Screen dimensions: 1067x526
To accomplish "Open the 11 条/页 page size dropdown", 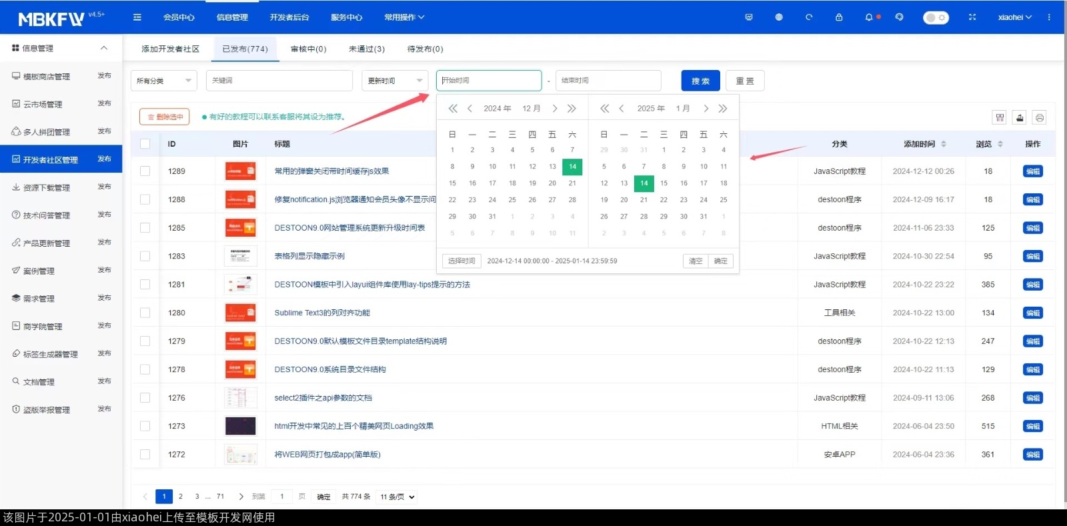I will click(397, 497).
